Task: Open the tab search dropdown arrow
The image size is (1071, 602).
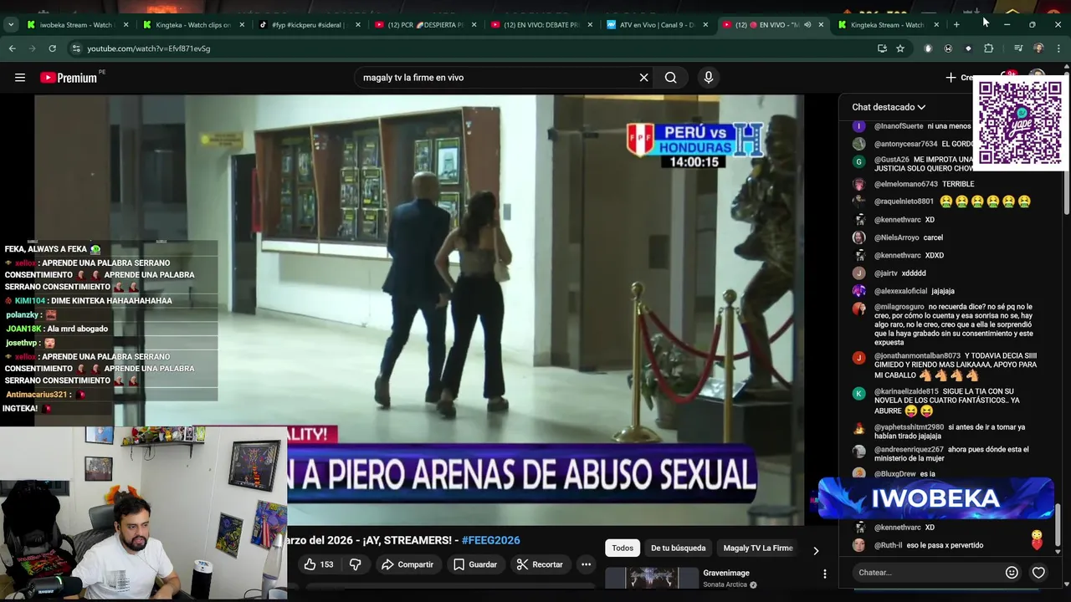Action: (x=10, y=25)
